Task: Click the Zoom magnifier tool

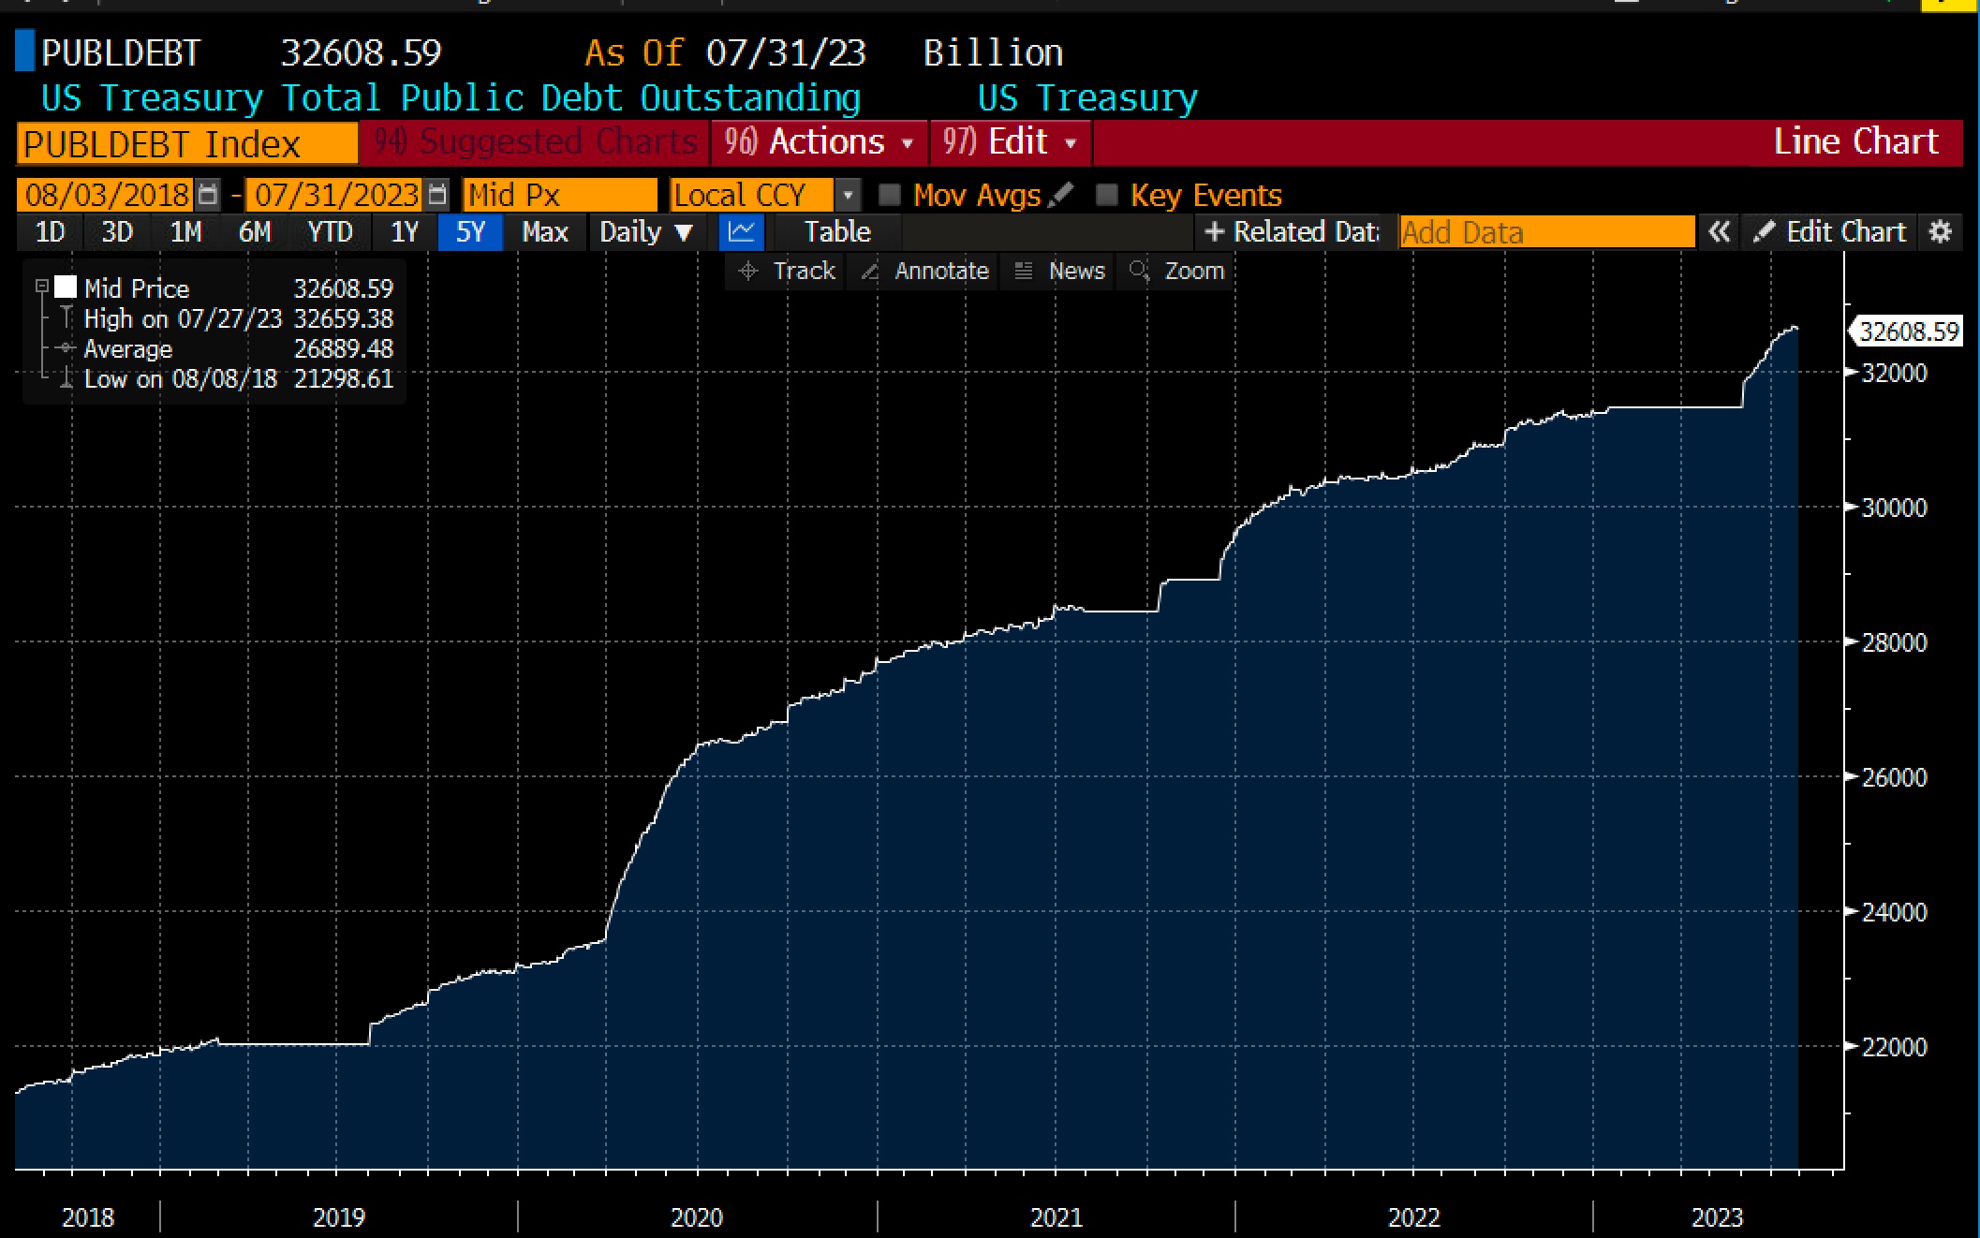Action: click(1177, 272)
